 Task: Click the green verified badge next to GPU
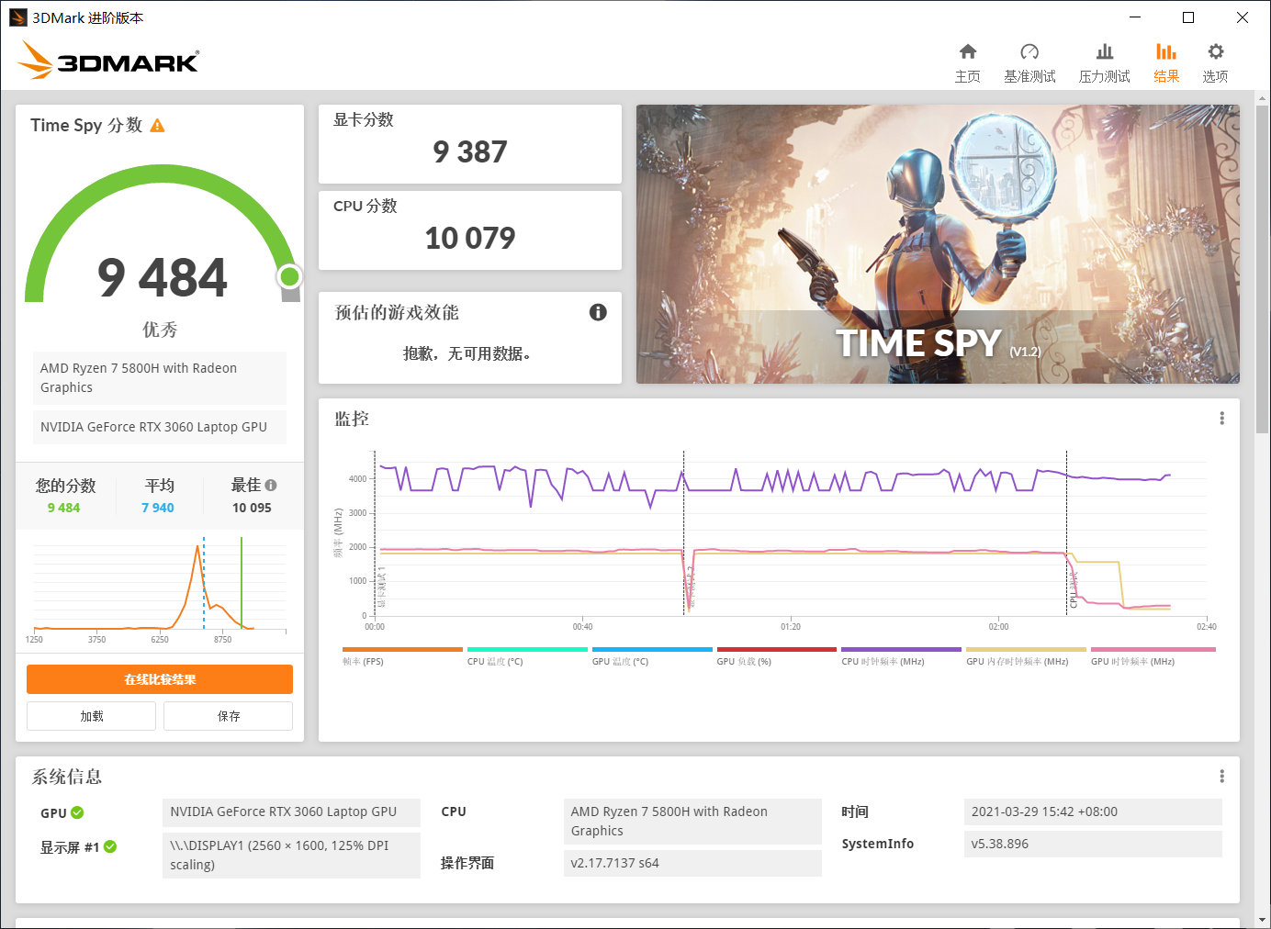pyautogui.click(x=76, y=812)
